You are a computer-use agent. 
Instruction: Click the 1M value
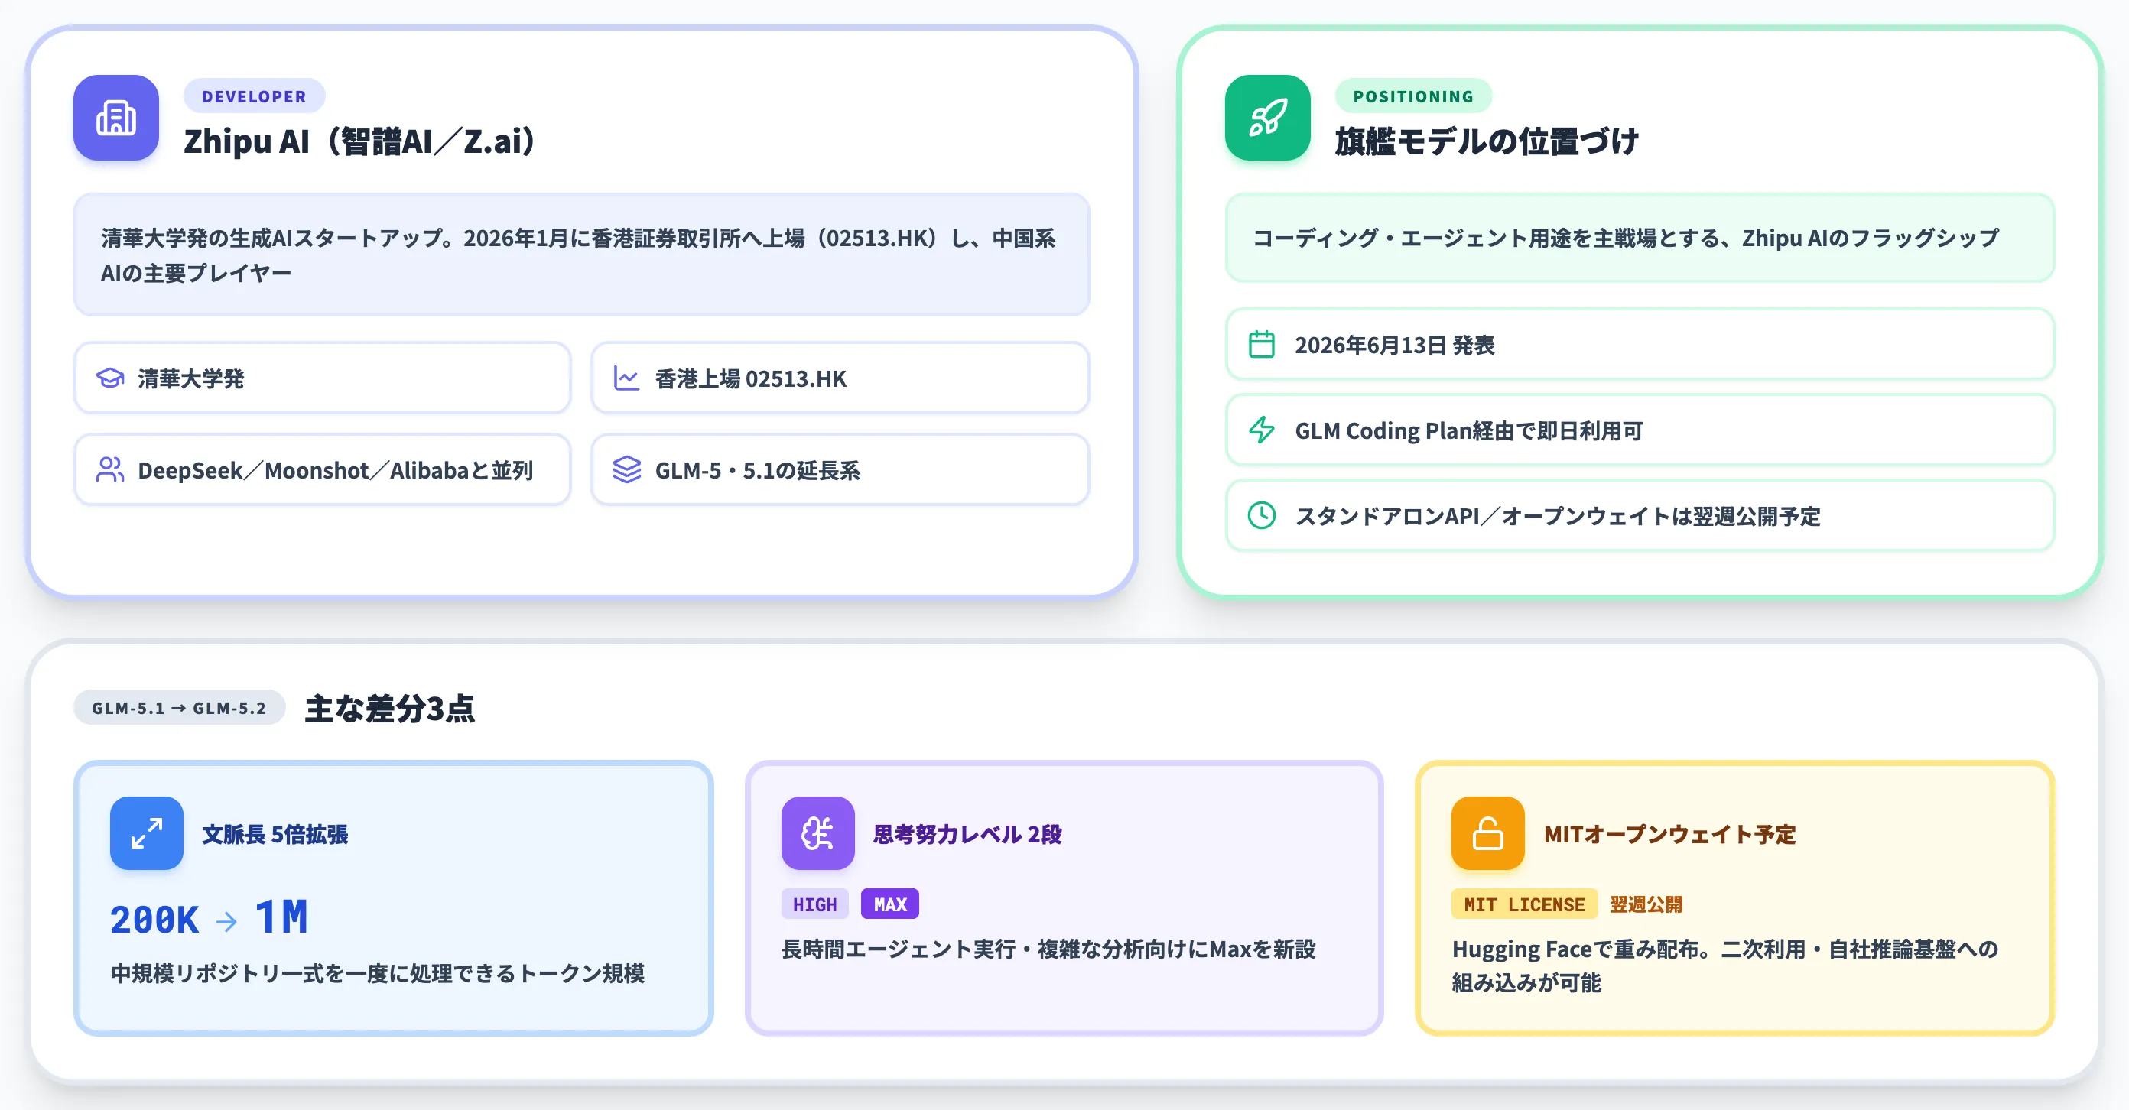pos(281,917)
